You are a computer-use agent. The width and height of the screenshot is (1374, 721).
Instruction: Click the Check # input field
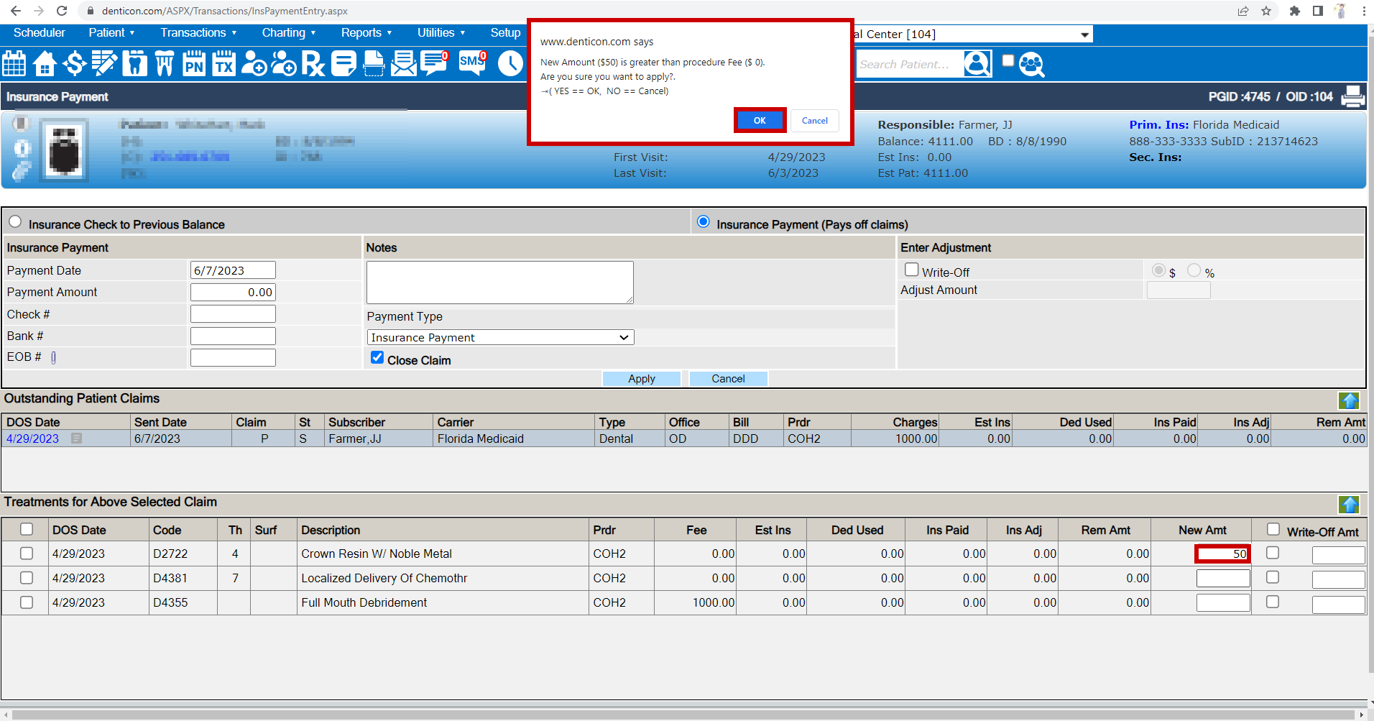tap(233, 314)
